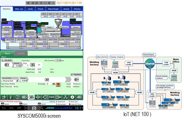Click the M/thick 230.0 mm value
Image resolution: width=184 pixels, height=121 pixels.
tap(7, 36)
